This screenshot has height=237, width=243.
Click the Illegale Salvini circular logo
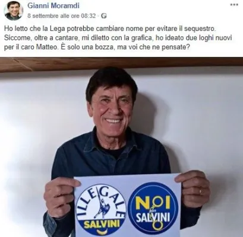click(101, 210)
